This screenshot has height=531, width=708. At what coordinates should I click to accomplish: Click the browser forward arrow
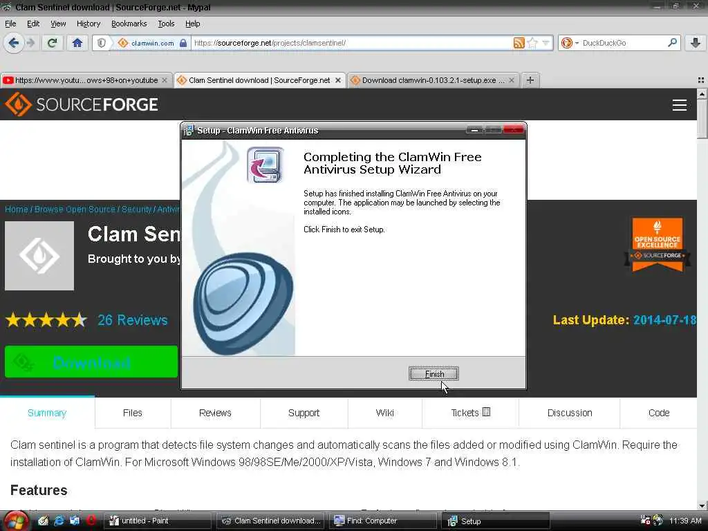[x=30, y=43]
